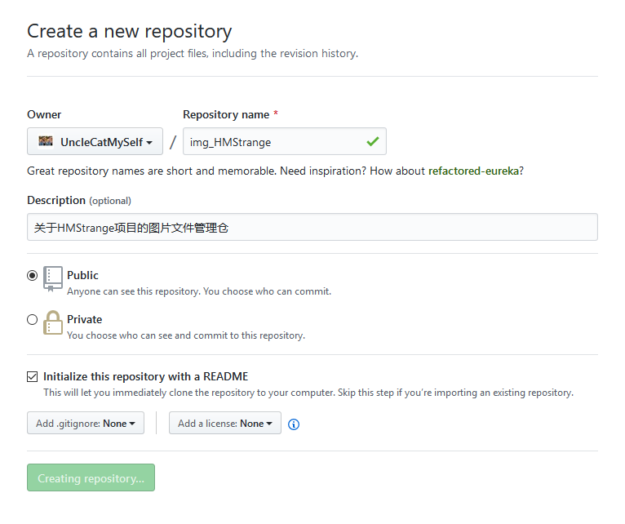Image resolution: width=625 pixels, height=524 pixels.
Task: Click the bold Private option label
Action: coord(84,320)
